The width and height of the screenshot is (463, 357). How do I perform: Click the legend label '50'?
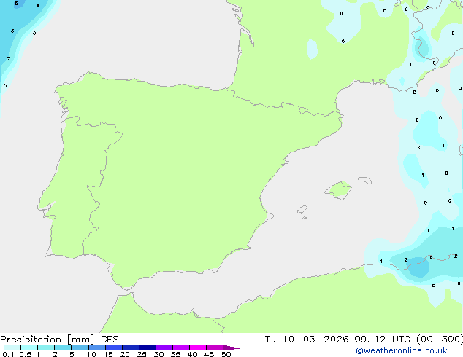coord(226,354)
